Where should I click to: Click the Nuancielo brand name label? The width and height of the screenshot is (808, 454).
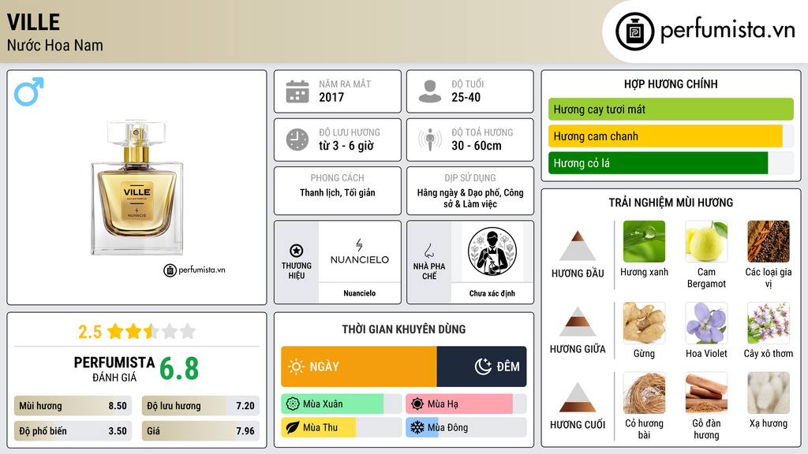(360, 293)
